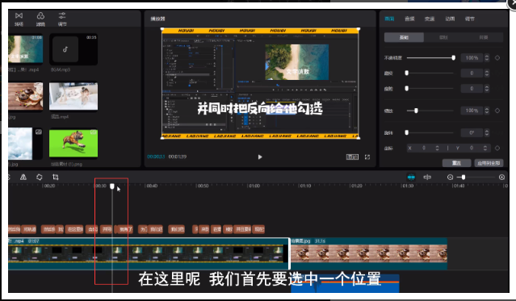Select the beach aerial video thumbnail

[26, 48]
